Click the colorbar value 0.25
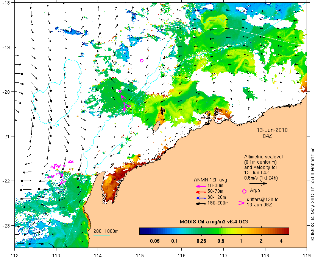The image size is (318, 257). pos(201,241)
